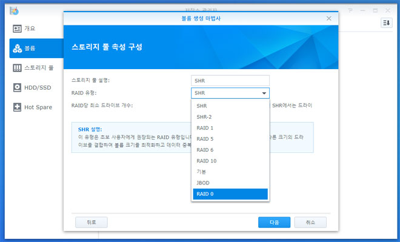The height and width of the screenshot is (242, 400).
Task: Choose 기본 option in RAID list
Action: (230, 172)
